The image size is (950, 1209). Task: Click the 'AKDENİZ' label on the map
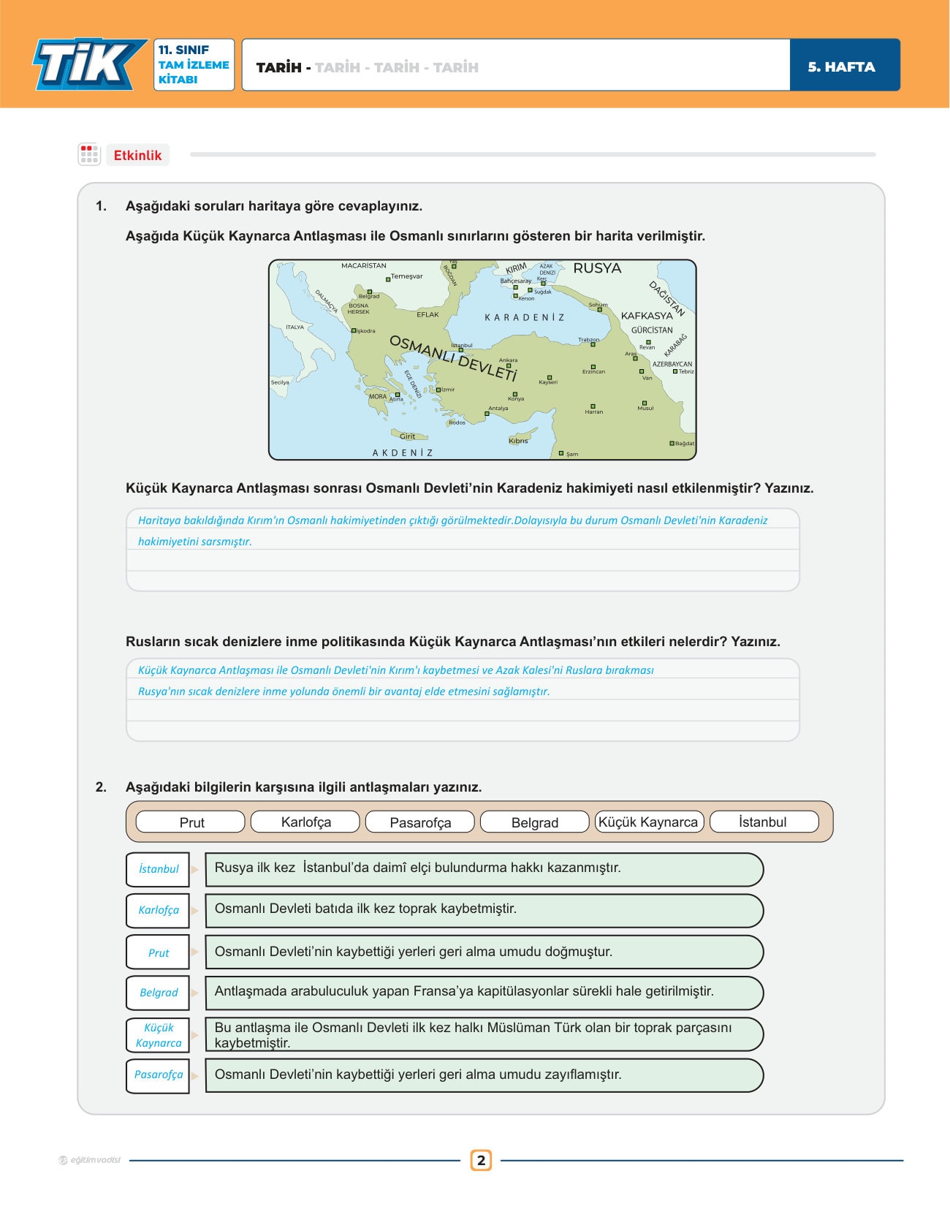click(403, 452)
